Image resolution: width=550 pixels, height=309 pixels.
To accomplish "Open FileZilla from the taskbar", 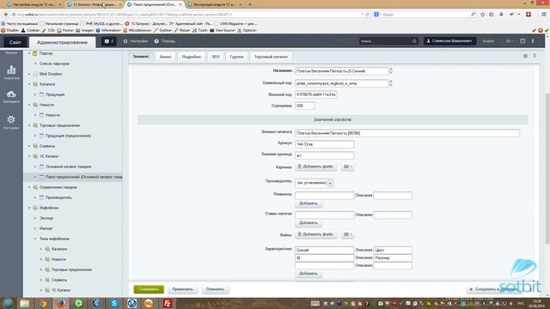I will [x=168, y=303].
